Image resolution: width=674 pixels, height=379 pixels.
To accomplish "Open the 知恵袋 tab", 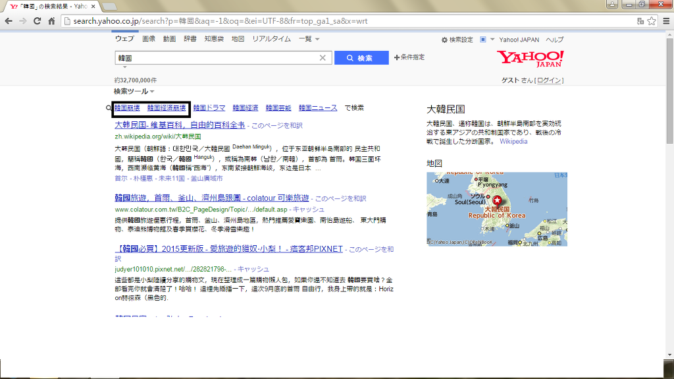I will (x=214, y=39).
